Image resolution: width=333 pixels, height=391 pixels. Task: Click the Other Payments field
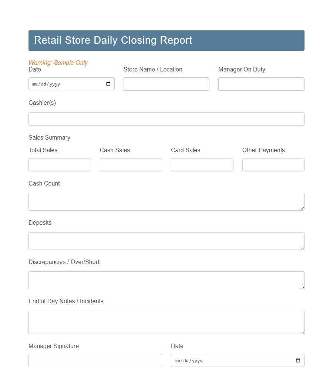tap(273, 164)
